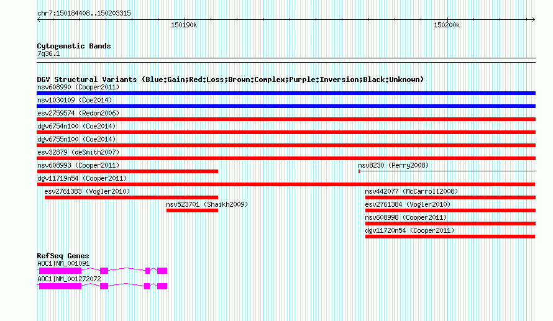The height and width of the screenshot is (321, 553).
Task: Click the Cytogenetic Bands track heading
Action: (x=74, y=46)
